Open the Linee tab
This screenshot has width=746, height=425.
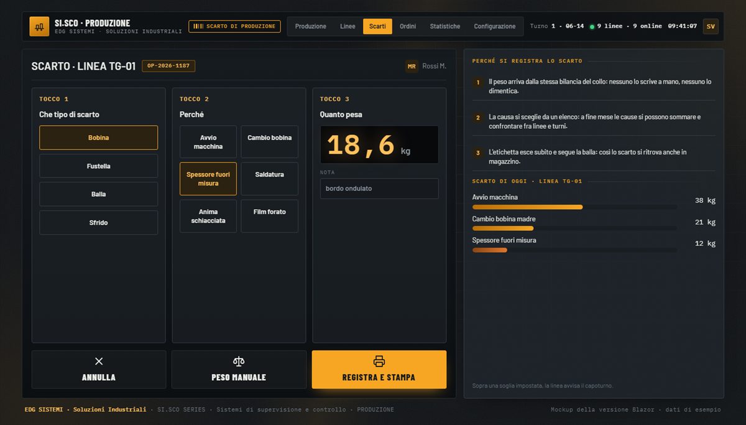click(x=348, y=26)
